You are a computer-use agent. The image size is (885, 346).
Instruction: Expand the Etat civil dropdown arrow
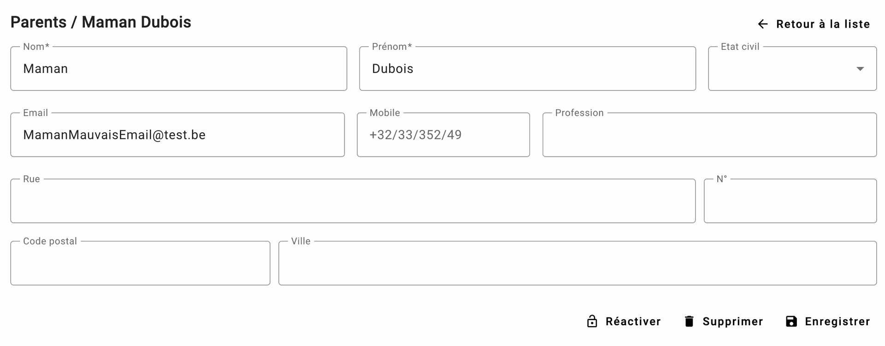tap(860, 69)
